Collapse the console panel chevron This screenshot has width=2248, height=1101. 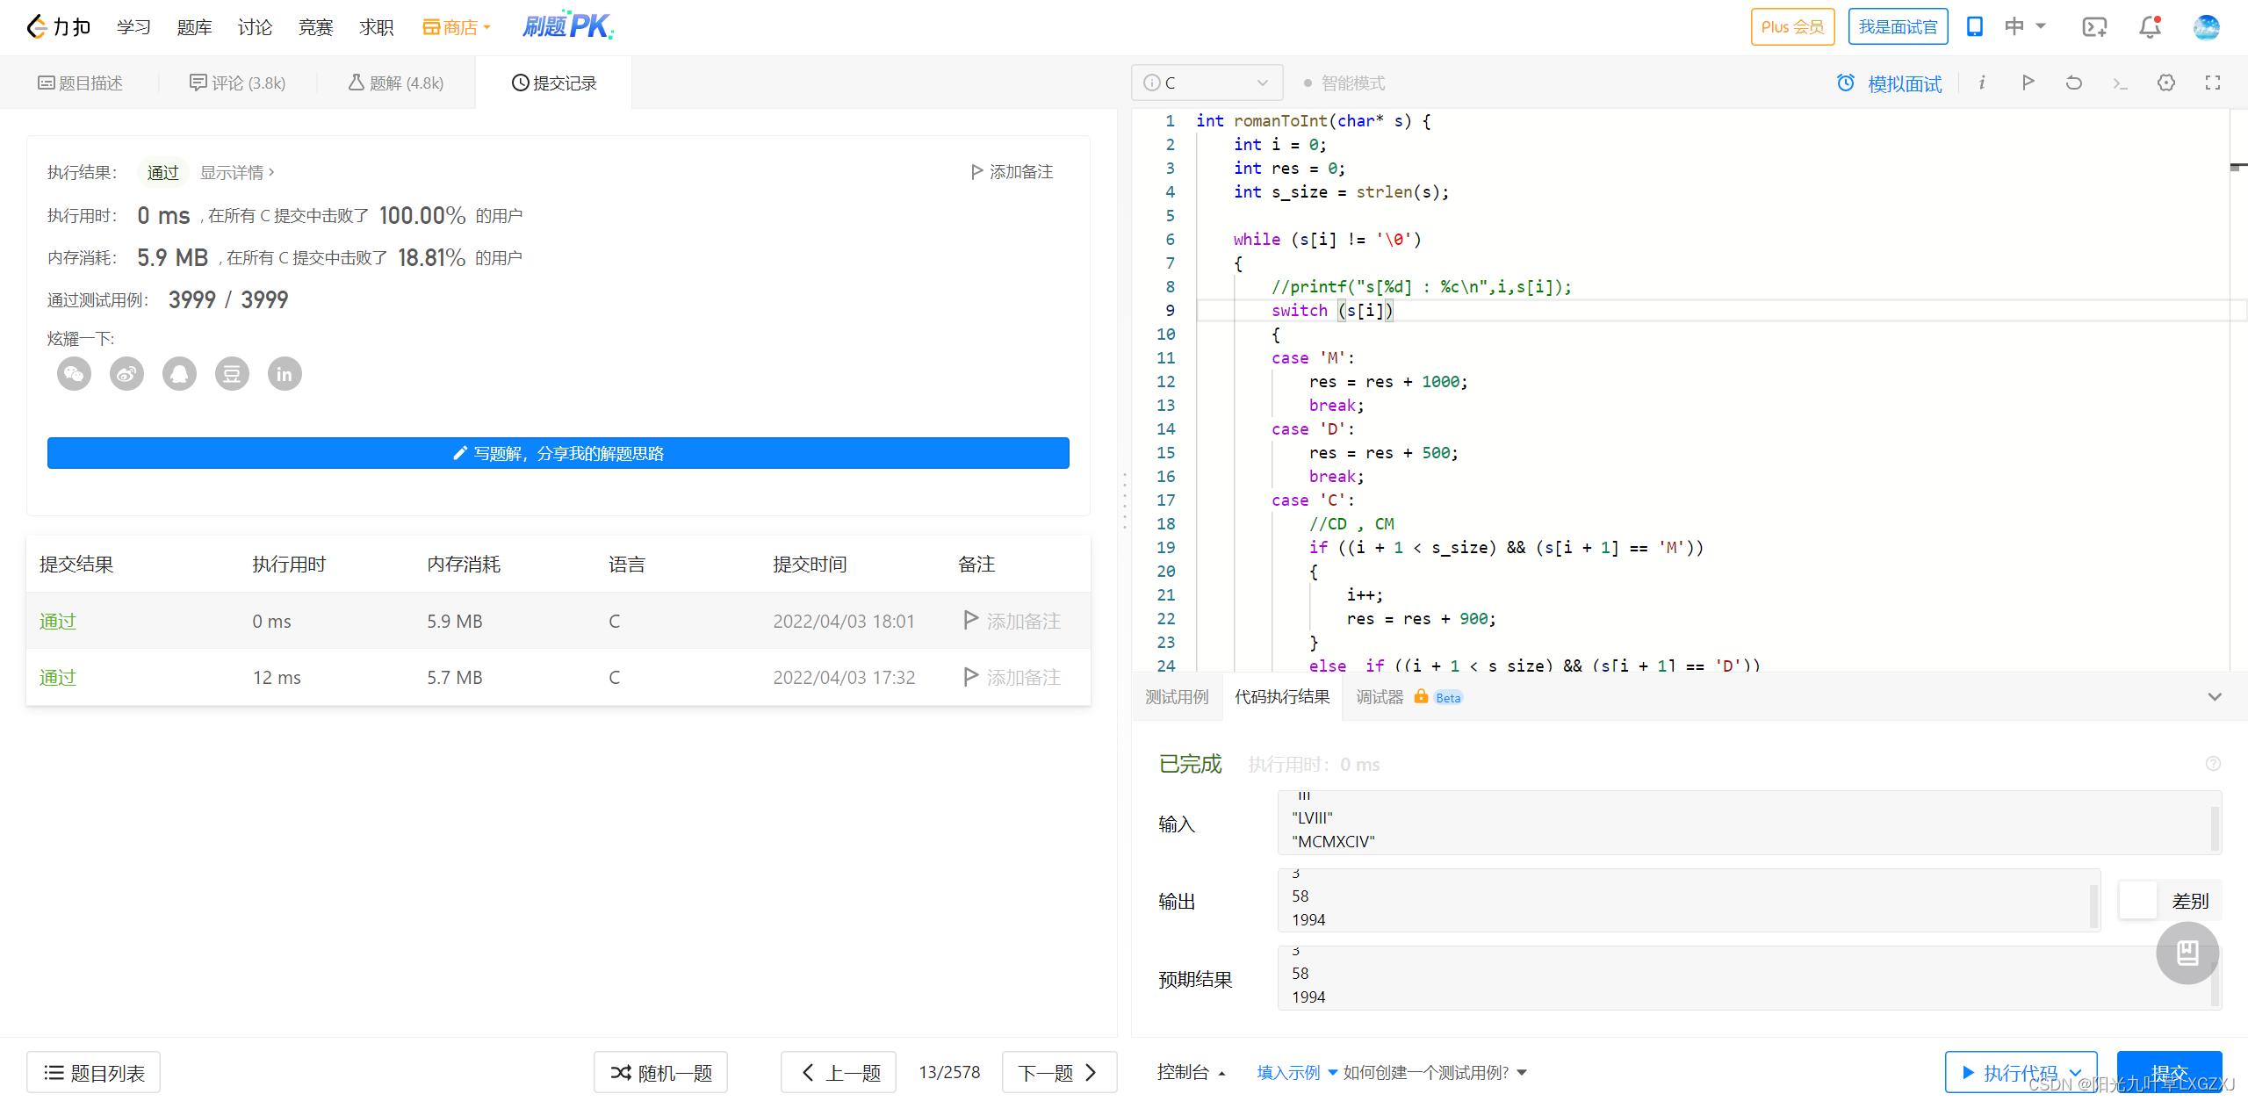click(2215, 696)
